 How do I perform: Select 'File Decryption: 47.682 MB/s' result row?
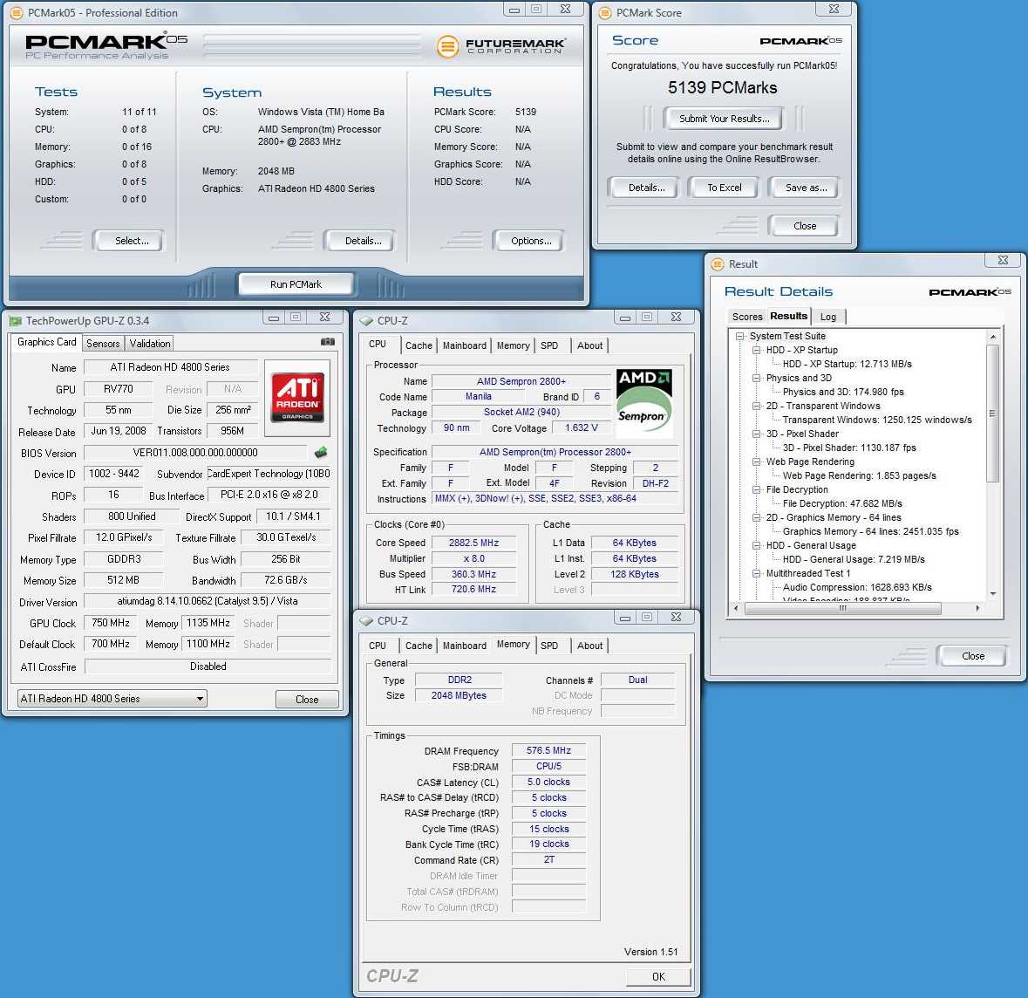coord(842,503)
